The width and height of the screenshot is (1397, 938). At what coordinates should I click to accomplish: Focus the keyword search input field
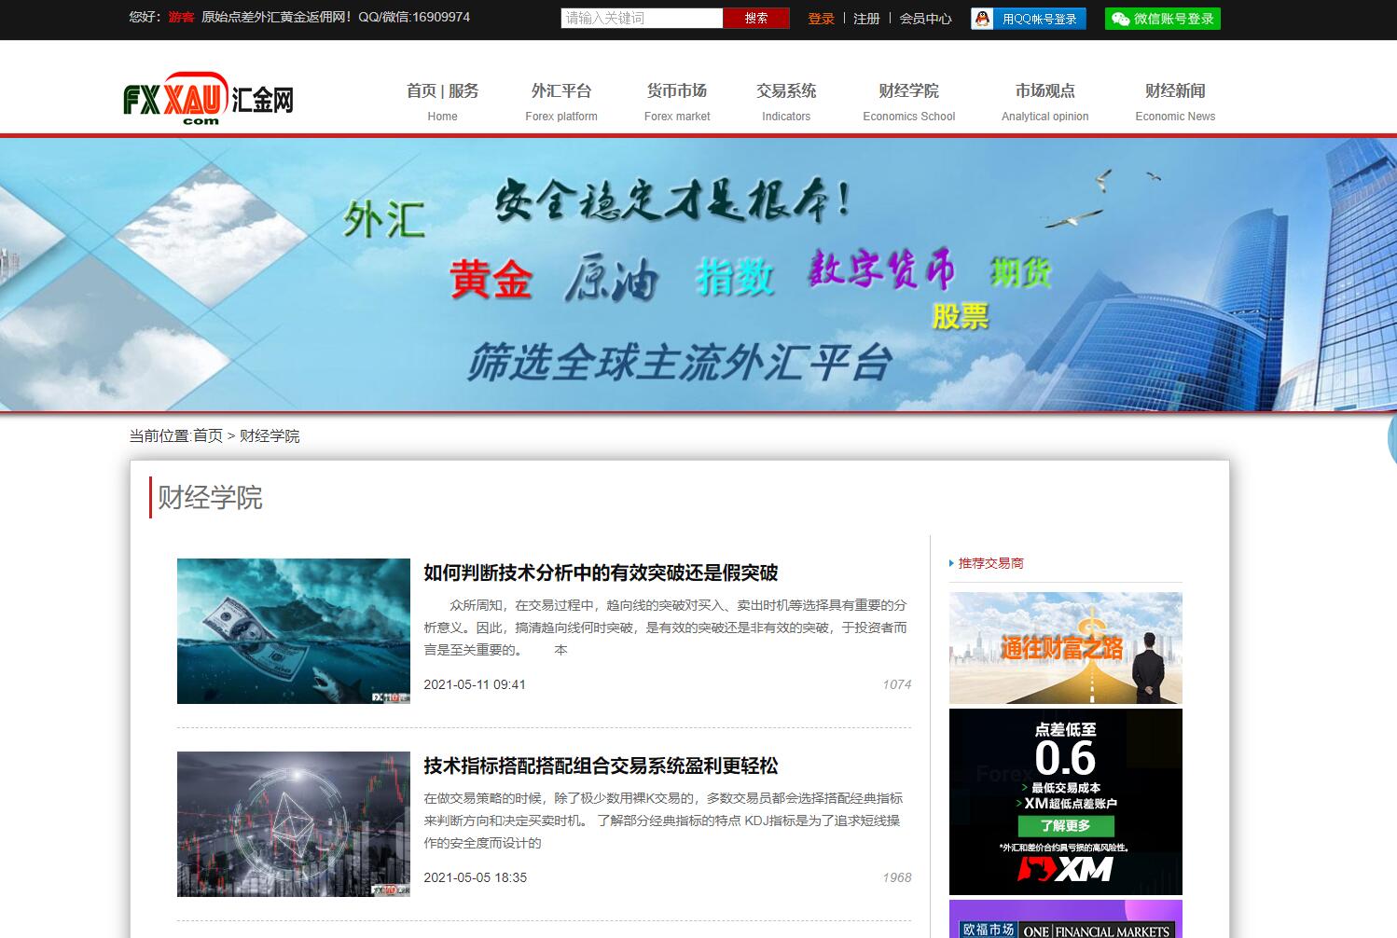point(642,18)
